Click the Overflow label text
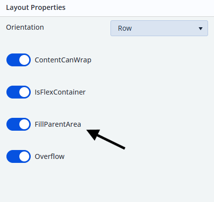 50,156
